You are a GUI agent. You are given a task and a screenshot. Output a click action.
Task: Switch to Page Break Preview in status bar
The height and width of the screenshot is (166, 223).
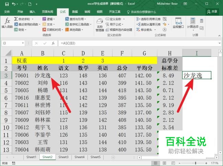click(173, 163)
